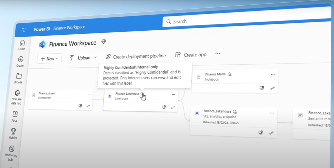Image resolution: width=334 pixels, height=168 pixels.
Task: Click the Finance Workspace logo icon
Action: (x=43, y=44)
